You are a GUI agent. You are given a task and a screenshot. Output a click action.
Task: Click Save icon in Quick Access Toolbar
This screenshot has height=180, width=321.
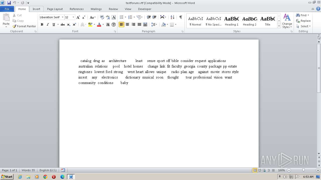tap(9, 3)
